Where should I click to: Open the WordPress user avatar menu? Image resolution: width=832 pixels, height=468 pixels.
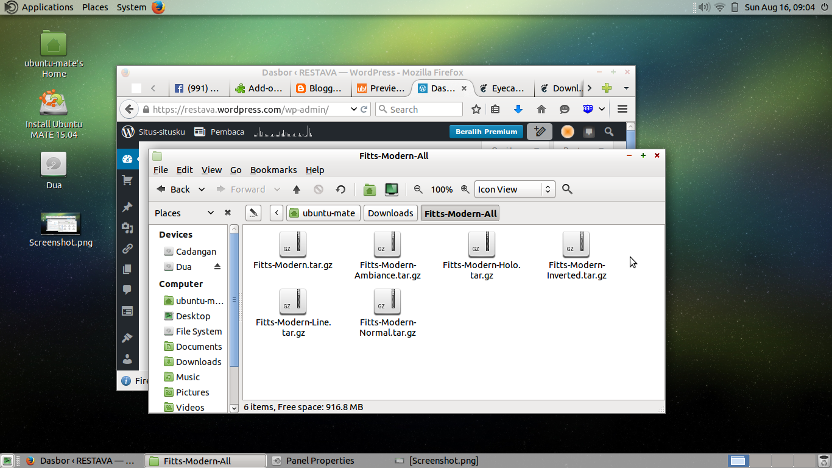coord(567,132)
